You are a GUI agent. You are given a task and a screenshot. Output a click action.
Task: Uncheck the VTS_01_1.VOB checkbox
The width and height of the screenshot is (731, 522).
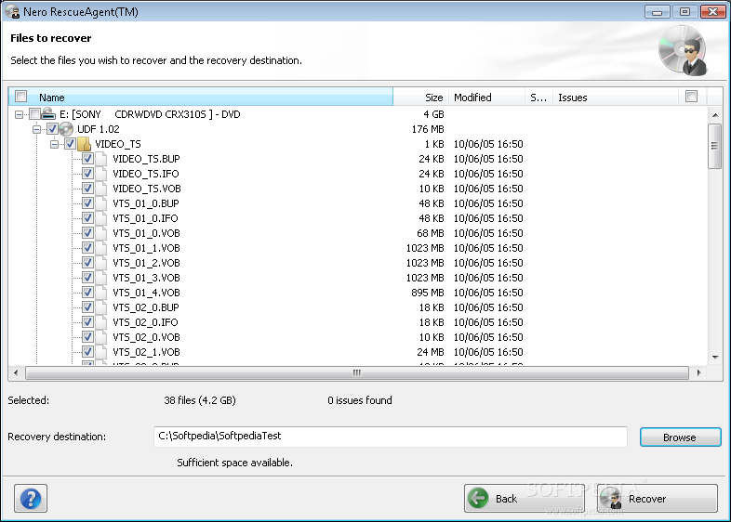(87, 248)
